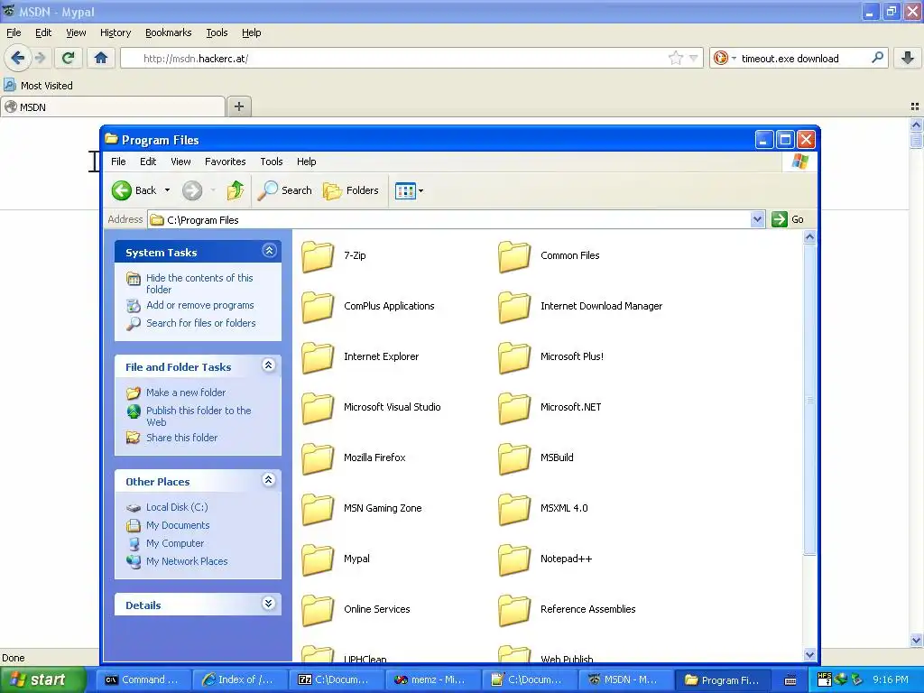Open Explorer's File menu
The width and height of the screenshot is (924, 693).
coord(118,162)
